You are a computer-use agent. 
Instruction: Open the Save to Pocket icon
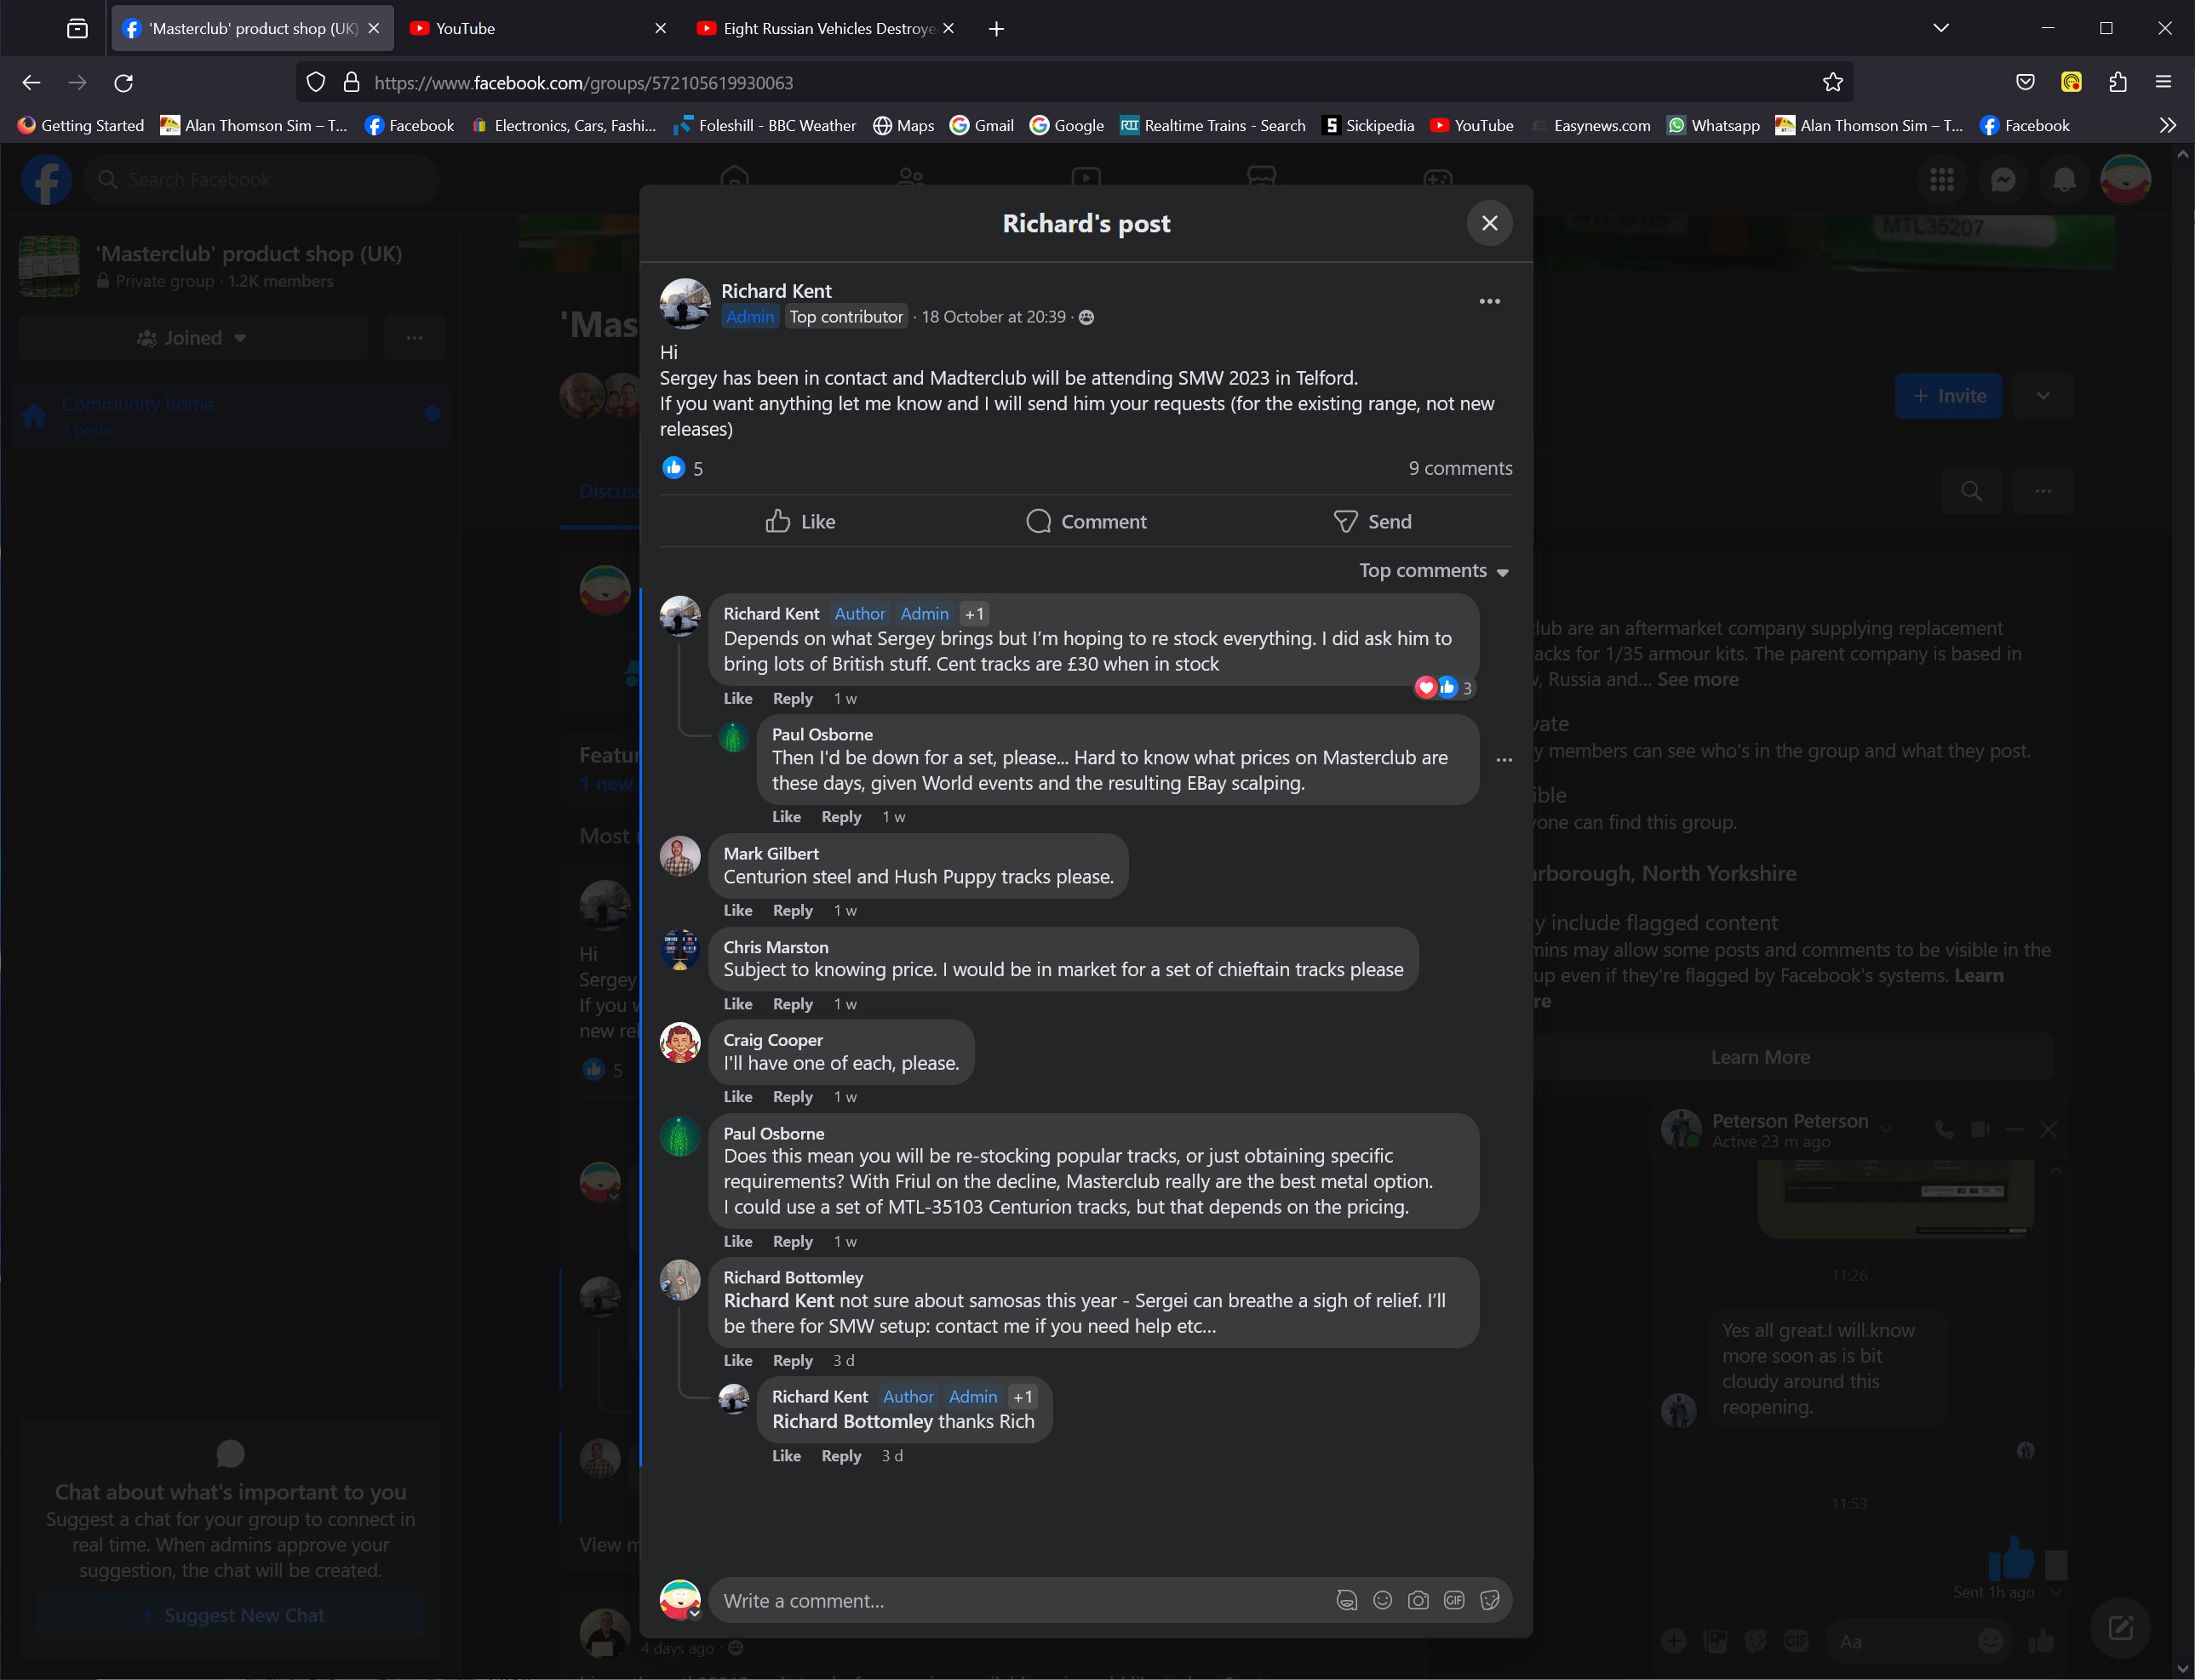click(2025, 82)
